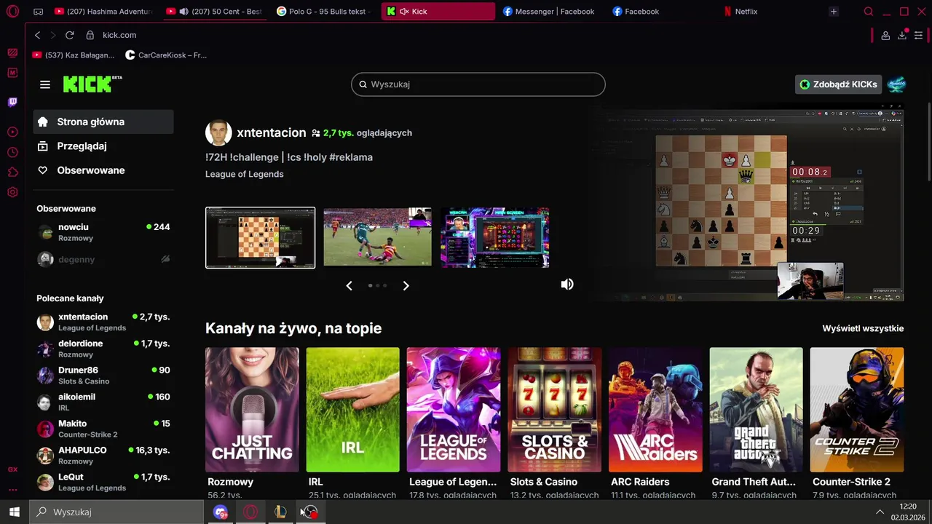Open the Opera main menu logo
This screenshot has height=524, width=932.
point(12,12)
